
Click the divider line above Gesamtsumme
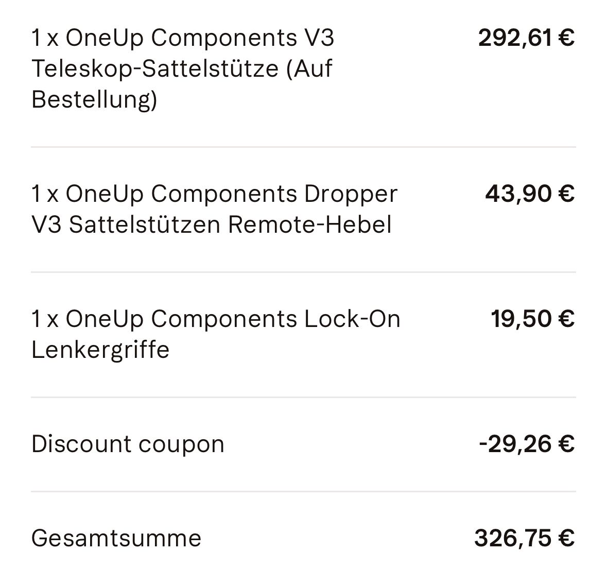303,492
